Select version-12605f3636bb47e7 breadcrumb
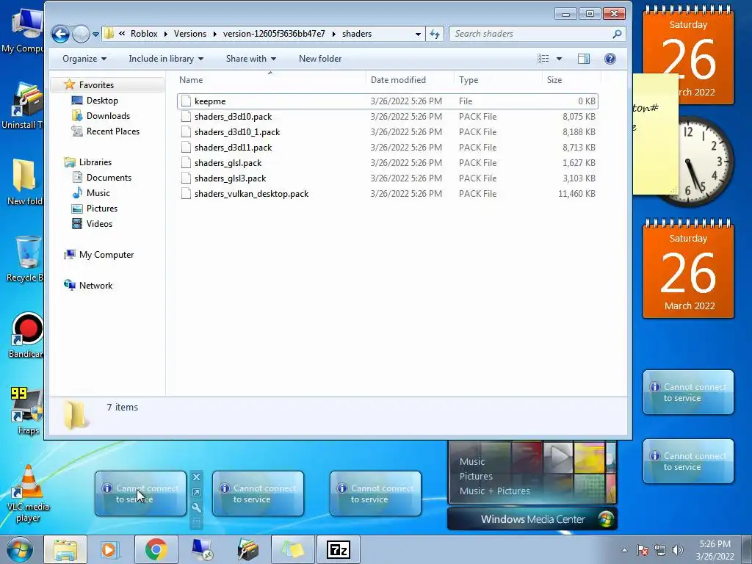This screenshot has width=752, height=564. (274, 34)
